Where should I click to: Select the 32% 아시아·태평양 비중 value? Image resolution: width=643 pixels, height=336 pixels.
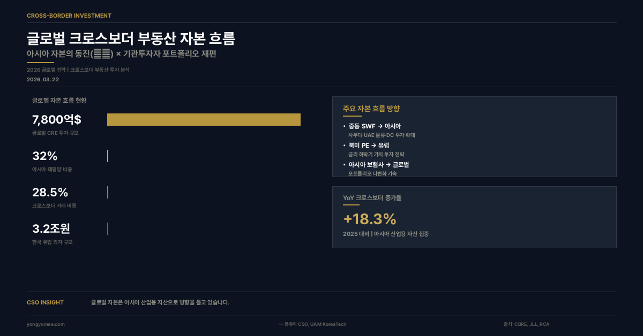click(45, 156)
